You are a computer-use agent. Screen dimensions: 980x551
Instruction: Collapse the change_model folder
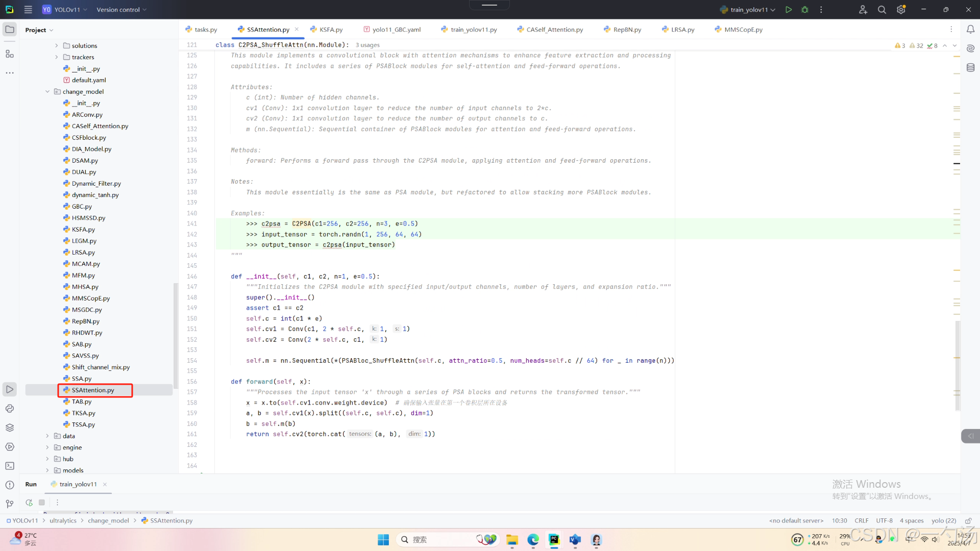click(47, 92)
